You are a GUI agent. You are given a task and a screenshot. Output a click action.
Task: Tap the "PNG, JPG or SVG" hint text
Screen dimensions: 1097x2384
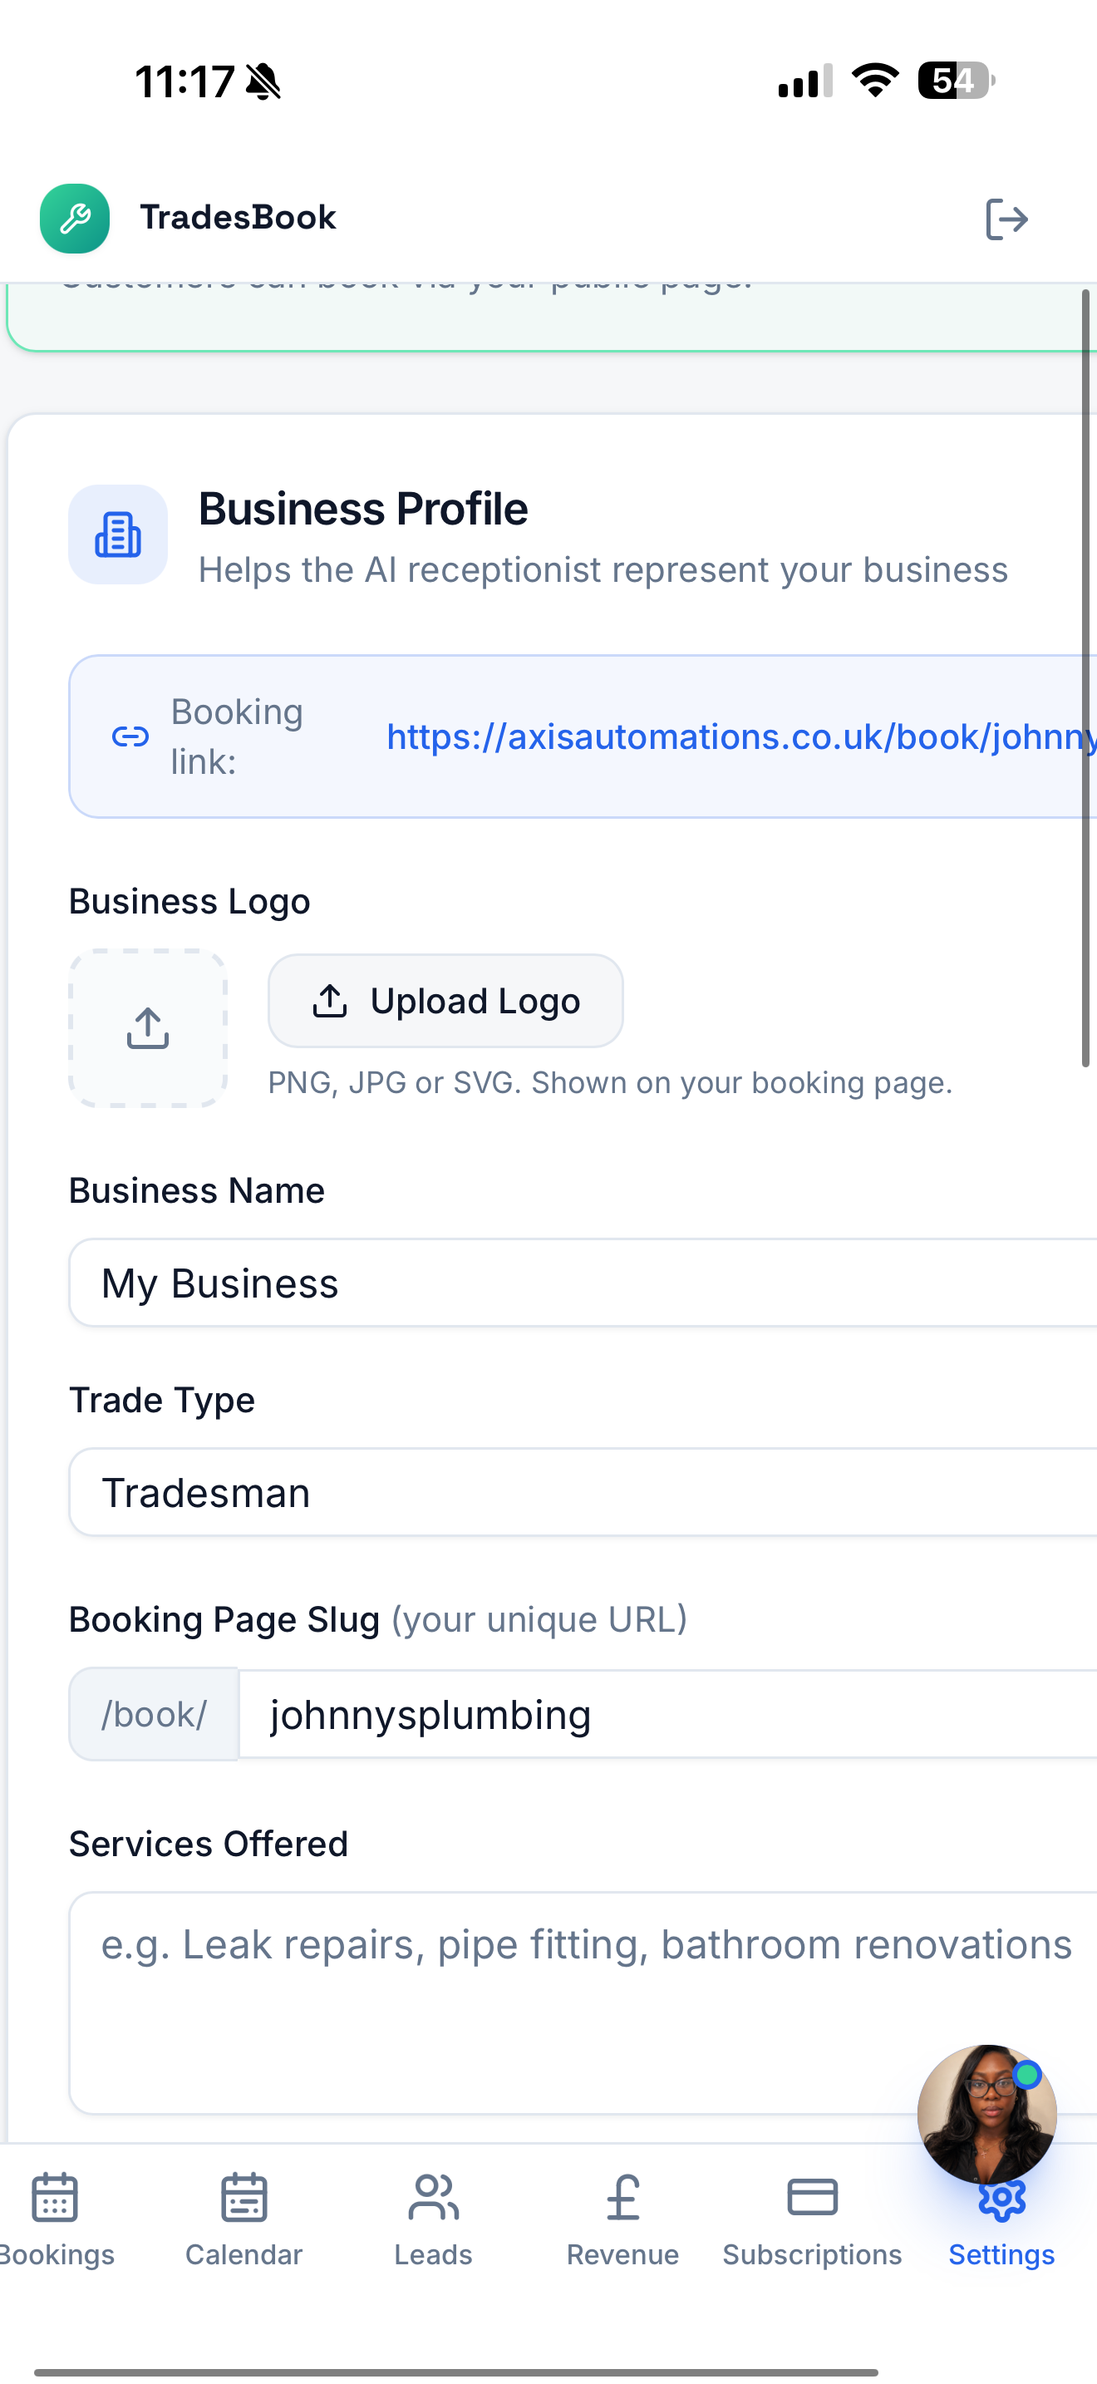pos(611,1083)
